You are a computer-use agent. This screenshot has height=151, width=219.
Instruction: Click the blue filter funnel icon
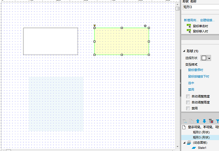(217, 121)
